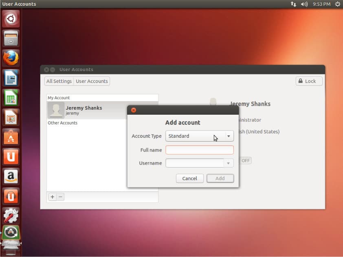Click the My Account section label
Viewport: 343px width, 257px height.
59,98
